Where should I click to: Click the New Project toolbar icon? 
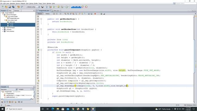[x=6, y=7]
